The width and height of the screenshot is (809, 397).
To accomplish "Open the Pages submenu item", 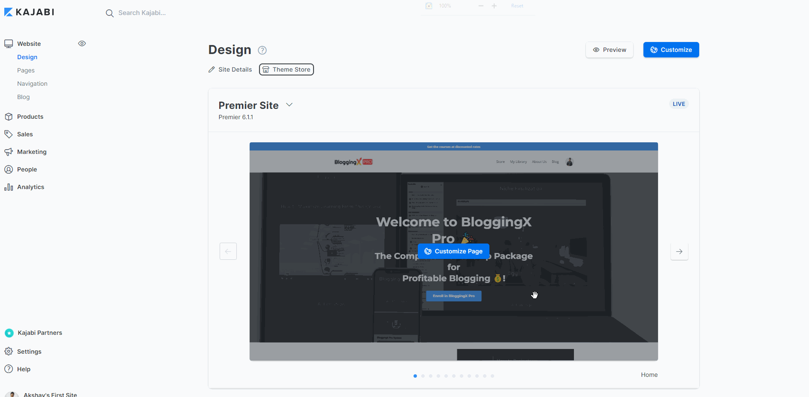I will pyautogui.click(x=26, y=70).
